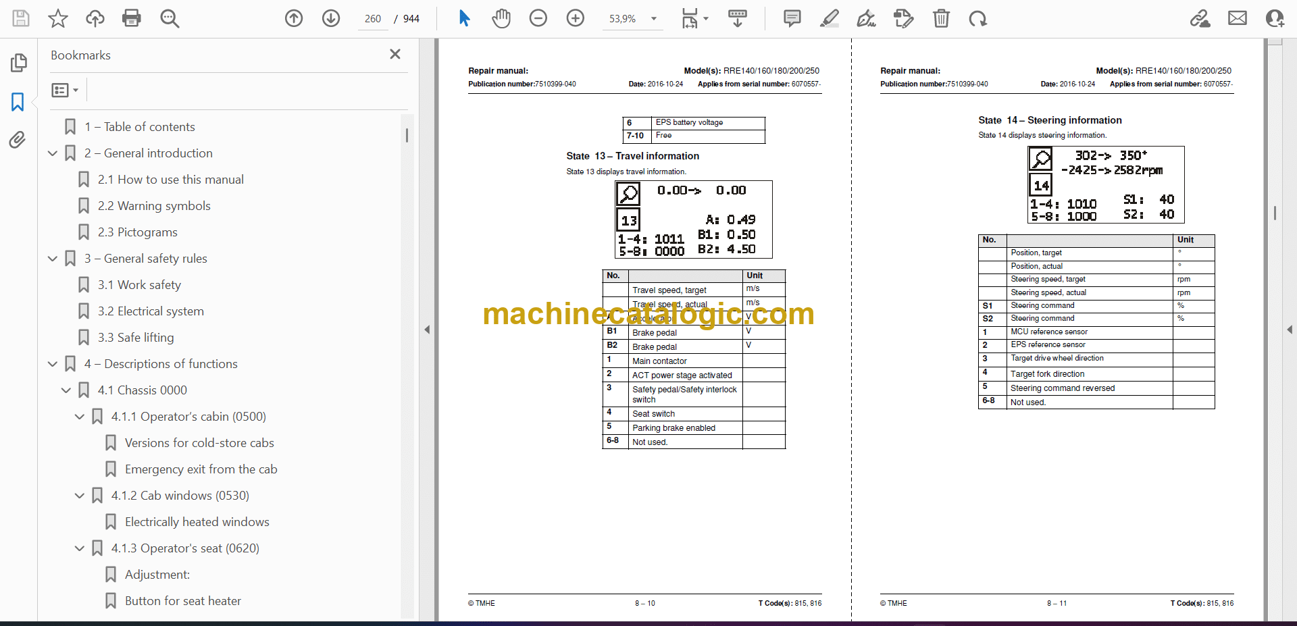1297x626 pixels.
Task: Open the Sign document pen tool
Action: (x=867, y=18)
